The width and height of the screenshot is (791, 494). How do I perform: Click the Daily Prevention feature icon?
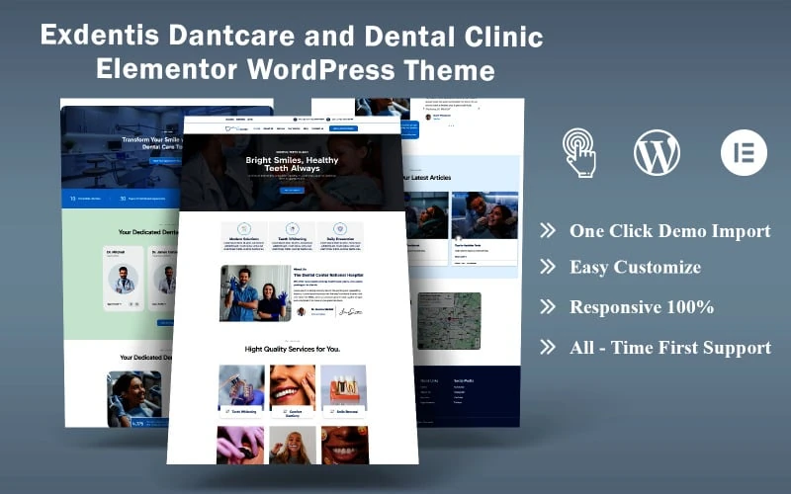[339, 229]
